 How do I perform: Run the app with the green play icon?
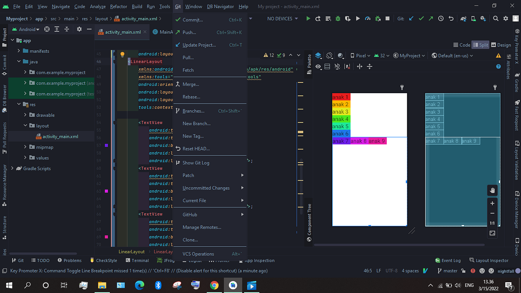pyautogui.click(x=308, y=18)
